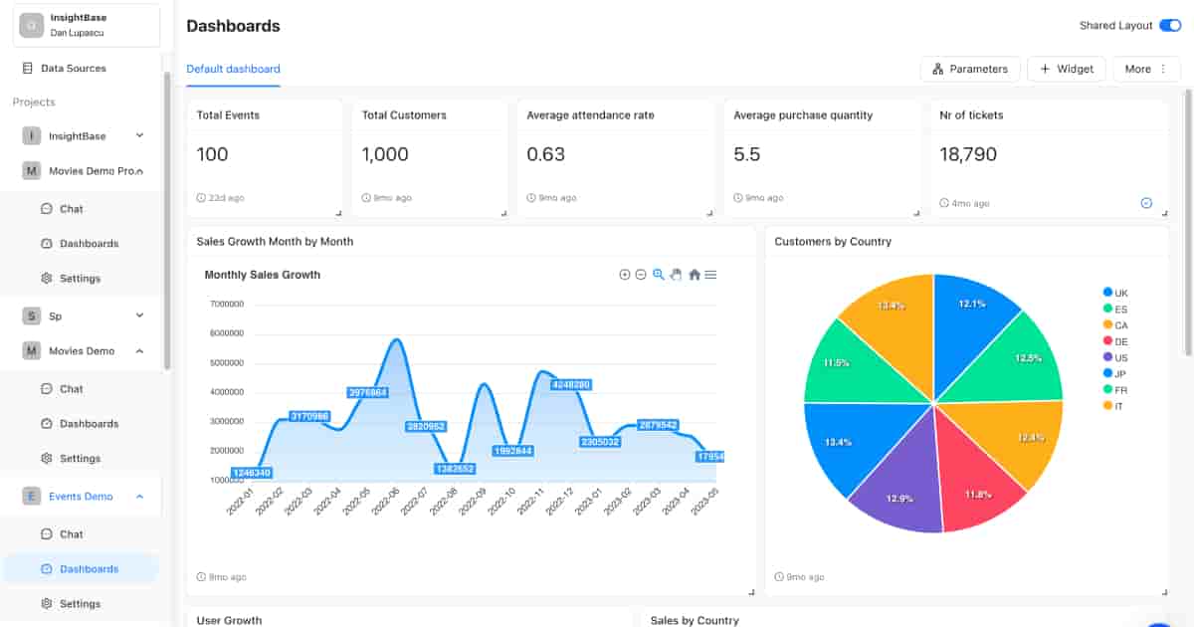This screenshot has width=1194, height=627.
Task: Click the Nr of tickets status icon
Action: 1146,203
